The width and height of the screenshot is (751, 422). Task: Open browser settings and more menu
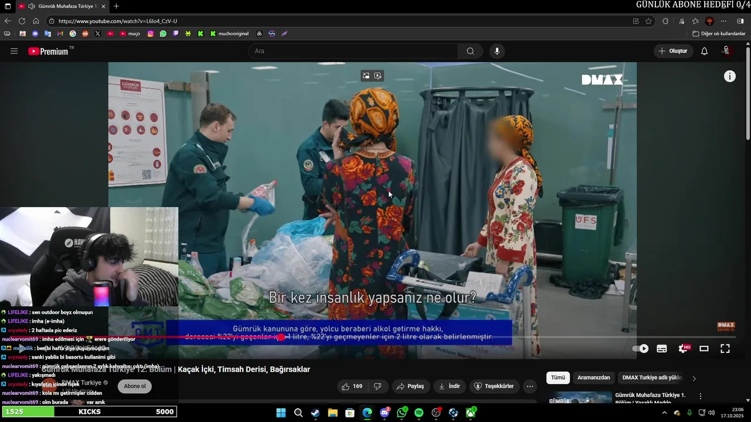point(723,21)
